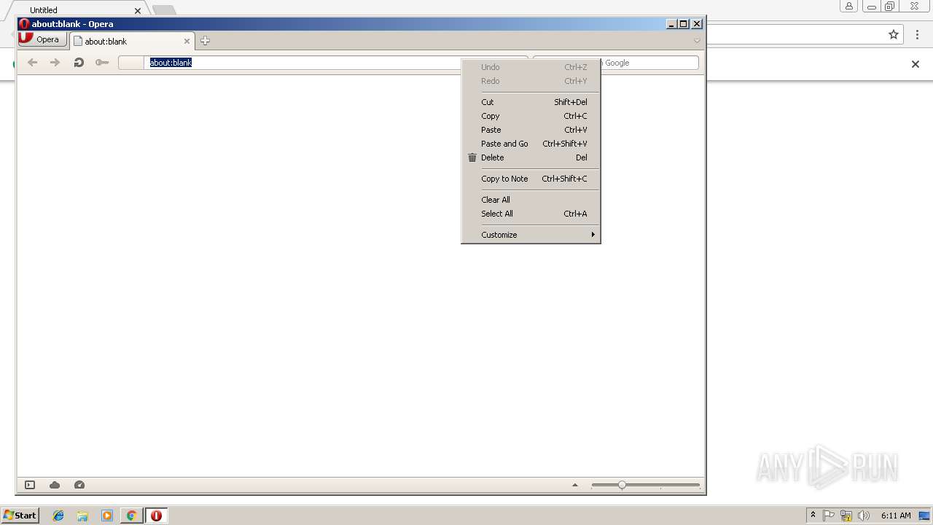Bookmark page with Chrome star icon
The height and width of the screenshot is (525, 933).
(x=894, y=34)
